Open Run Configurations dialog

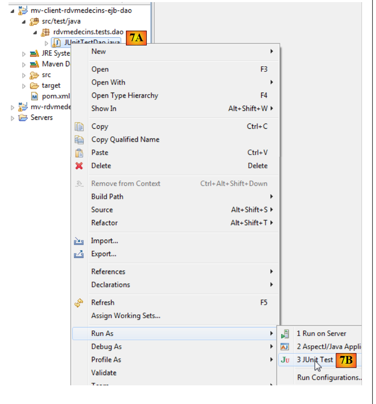point(329,377)
